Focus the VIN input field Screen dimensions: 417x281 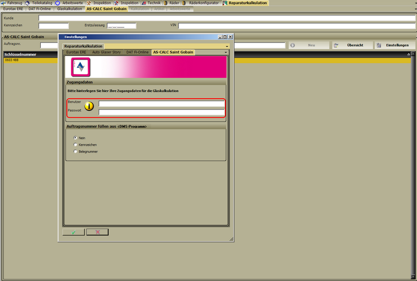coord(297,26)
